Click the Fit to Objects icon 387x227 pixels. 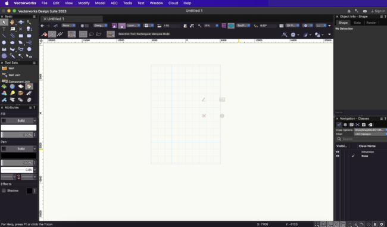(192, 26)
